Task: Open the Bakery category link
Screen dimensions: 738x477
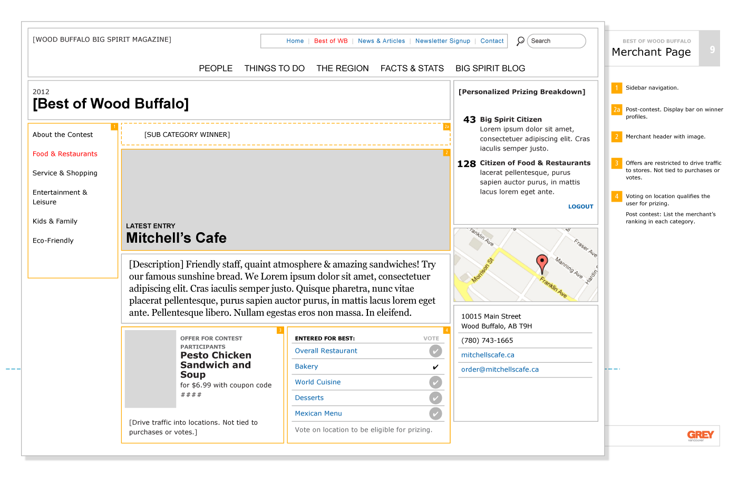Action: pyautogui.click(x=306, y=367)
